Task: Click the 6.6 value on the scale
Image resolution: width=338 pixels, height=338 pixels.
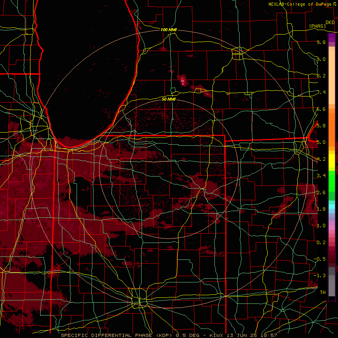Action: coord(321,109)
